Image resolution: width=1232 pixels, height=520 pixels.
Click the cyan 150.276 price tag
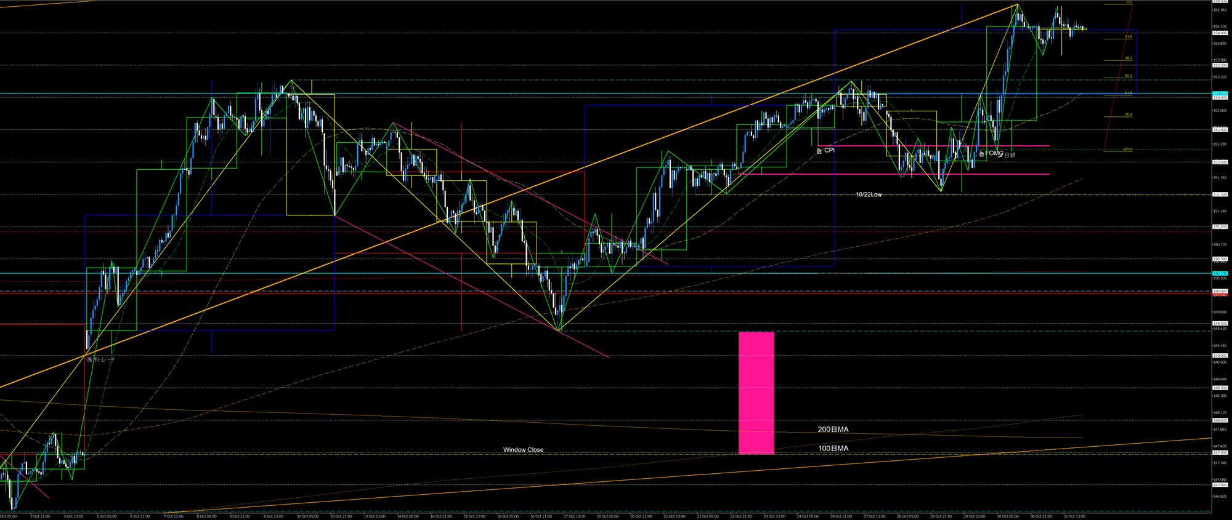[1220, 273]
